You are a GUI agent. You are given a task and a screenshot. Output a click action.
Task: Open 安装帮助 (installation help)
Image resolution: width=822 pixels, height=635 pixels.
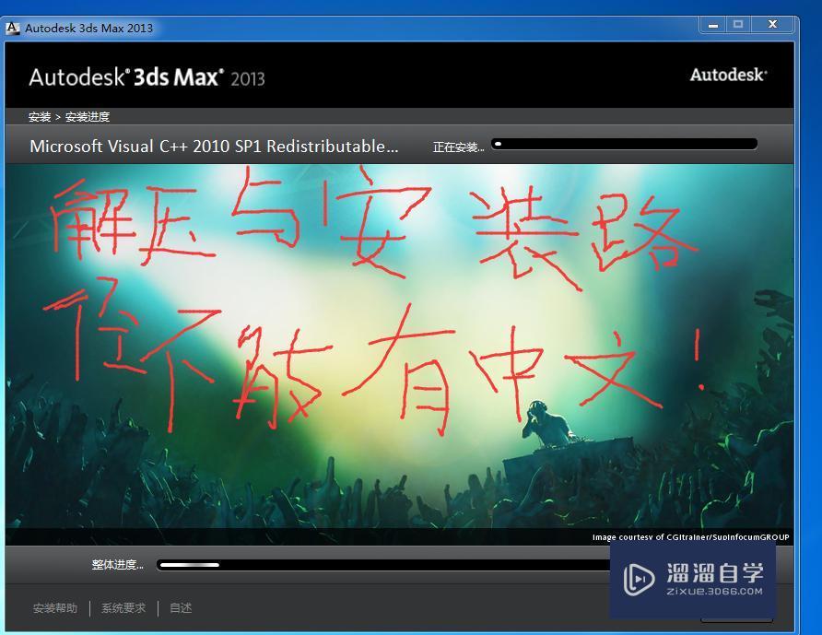57,608
